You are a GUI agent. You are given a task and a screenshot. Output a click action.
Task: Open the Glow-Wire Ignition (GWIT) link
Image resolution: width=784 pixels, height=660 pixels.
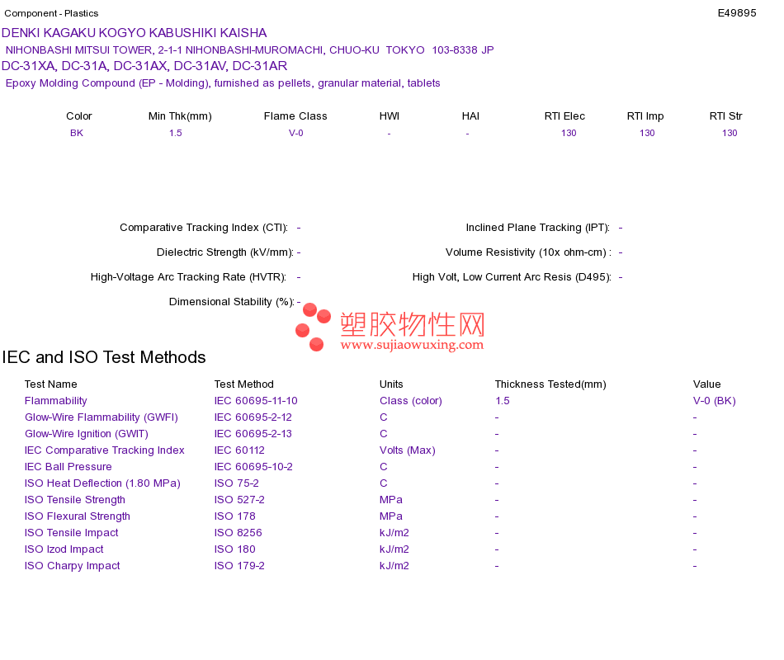pos(87,433)
